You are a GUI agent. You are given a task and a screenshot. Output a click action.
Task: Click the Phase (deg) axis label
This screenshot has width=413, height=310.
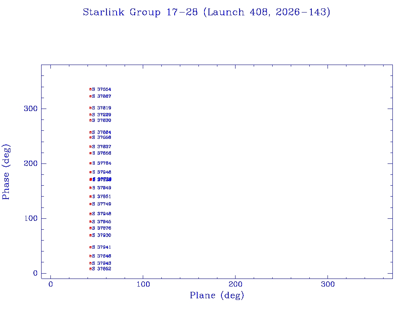[x=6, y=172]
